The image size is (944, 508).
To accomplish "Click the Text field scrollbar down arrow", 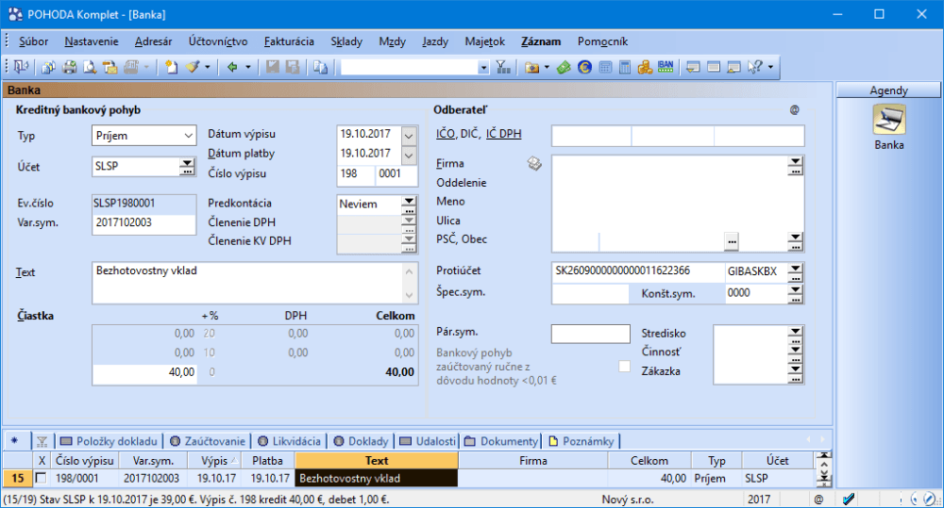I will click(409, 295).
